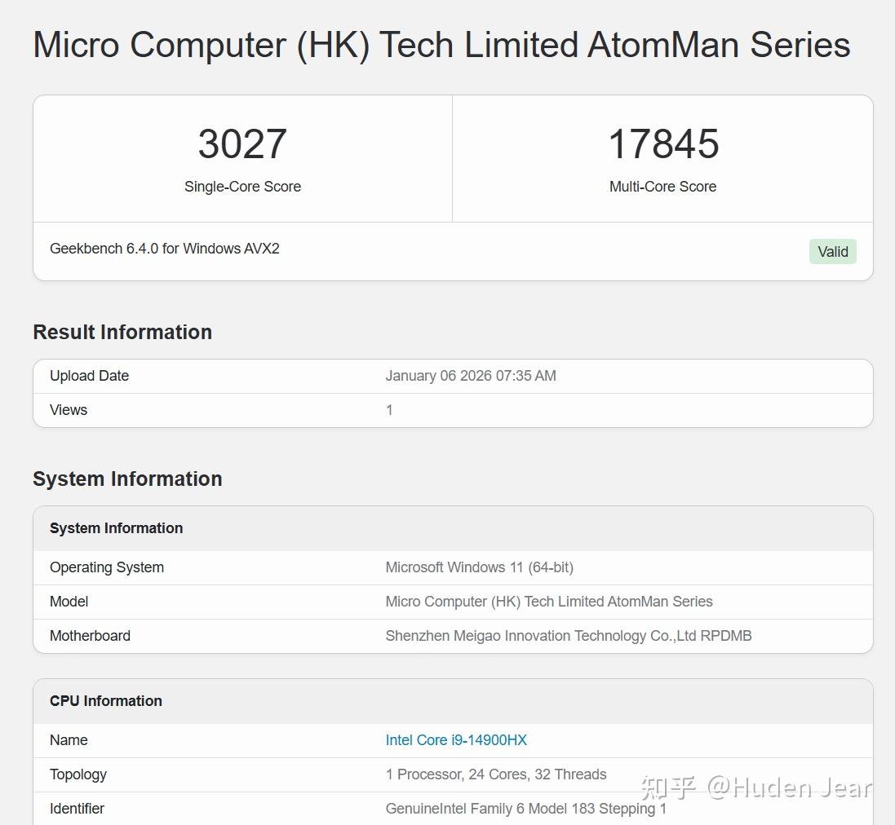Open the Intel Core i9-14900HX link
895x825 pixels.
pos(456,740)
